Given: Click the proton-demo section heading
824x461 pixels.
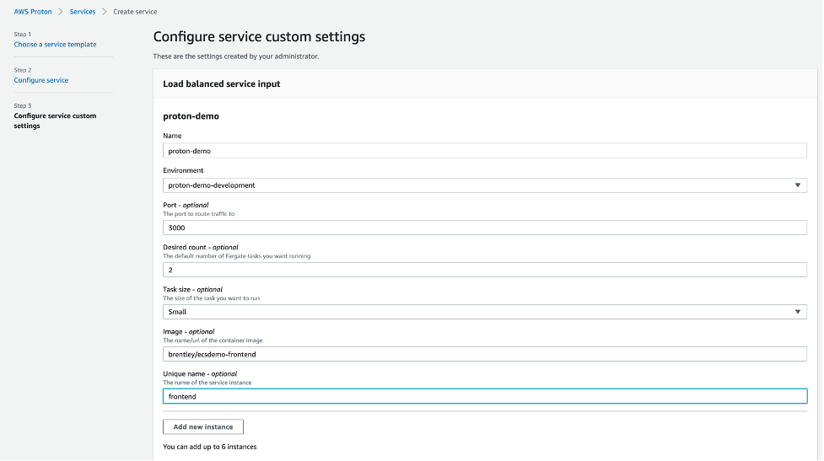Looking at the screenshot, I should pyautogui.click(x=191, y=116).
